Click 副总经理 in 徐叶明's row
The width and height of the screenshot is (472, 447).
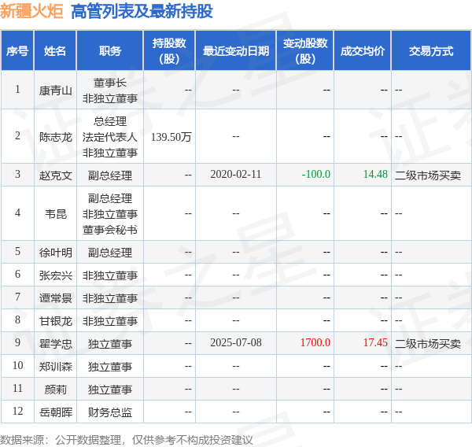[110, 253]
